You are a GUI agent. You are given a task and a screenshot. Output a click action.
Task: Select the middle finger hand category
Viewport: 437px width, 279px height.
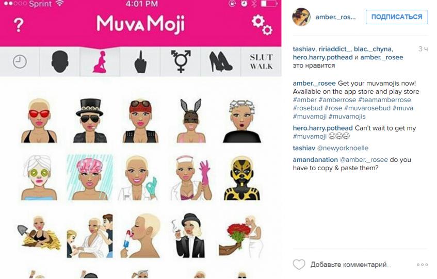click(x=140, y=62)
